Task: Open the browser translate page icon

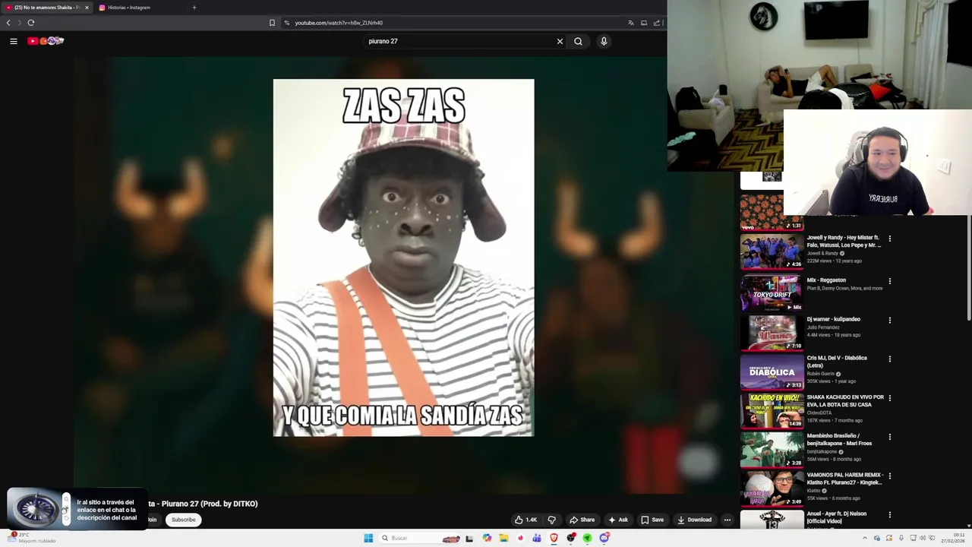Action: 630,23
